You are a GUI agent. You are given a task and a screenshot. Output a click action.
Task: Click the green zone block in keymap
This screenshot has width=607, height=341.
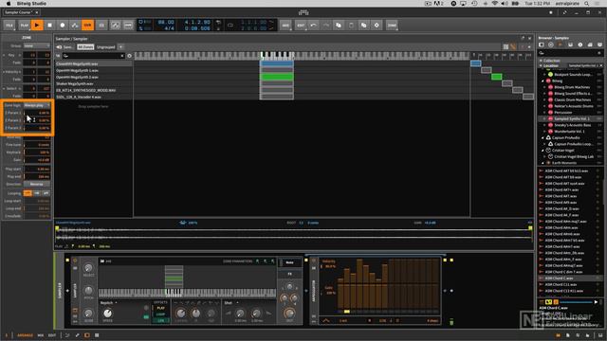pos(276,77)
